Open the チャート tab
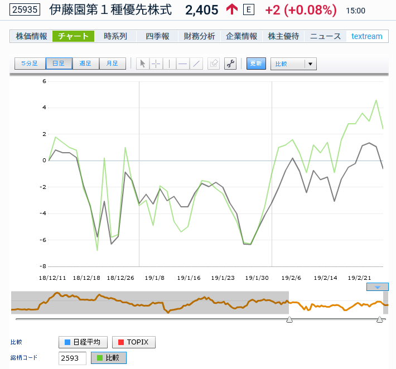The image size is (396, 369). click(x=73, y=36)
